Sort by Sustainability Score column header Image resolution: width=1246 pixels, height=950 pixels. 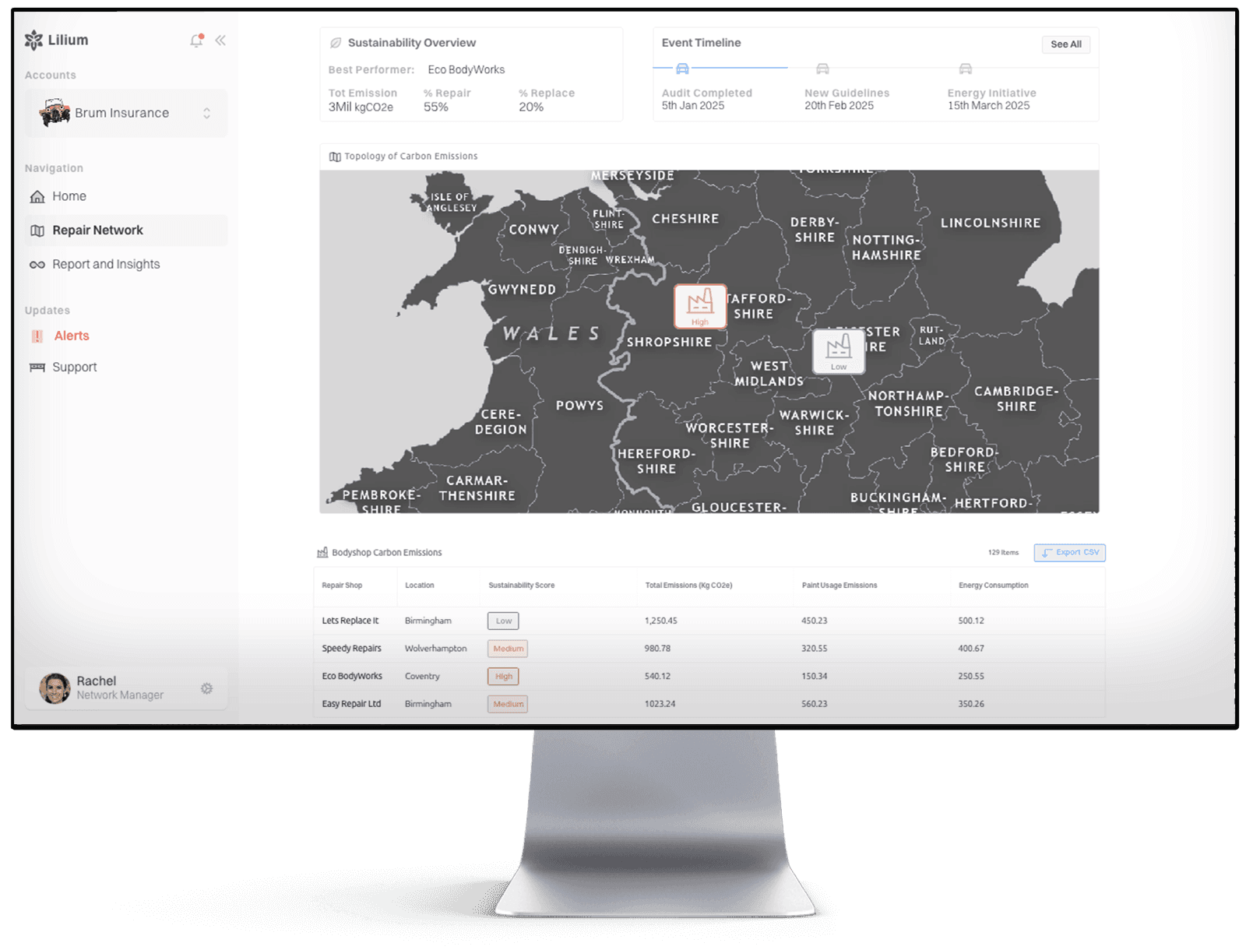coord(522,586)
